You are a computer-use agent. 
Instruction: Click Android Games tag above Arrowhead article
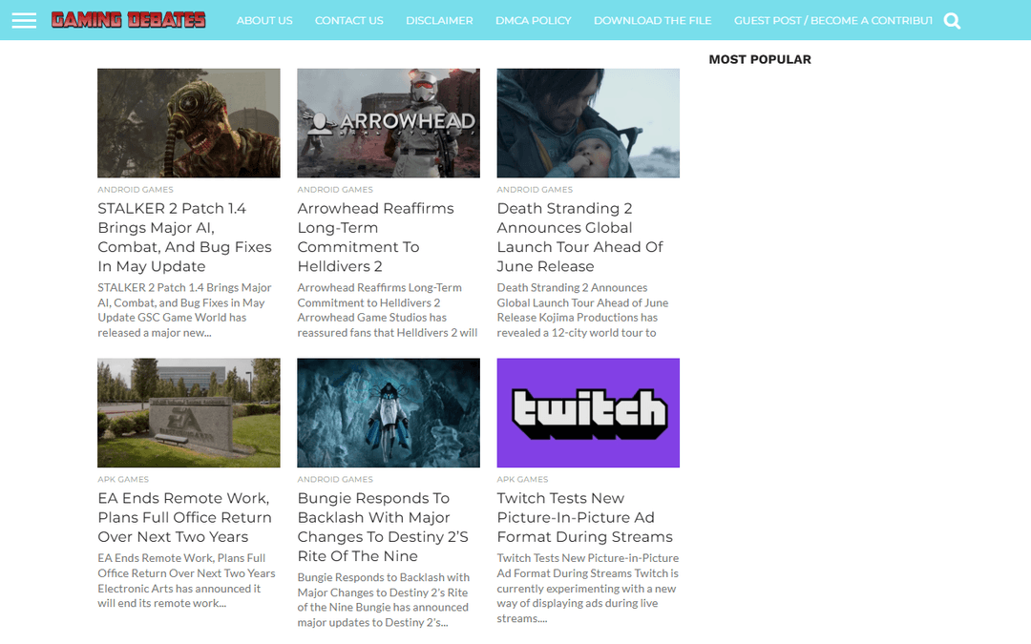tap(335, 189)
